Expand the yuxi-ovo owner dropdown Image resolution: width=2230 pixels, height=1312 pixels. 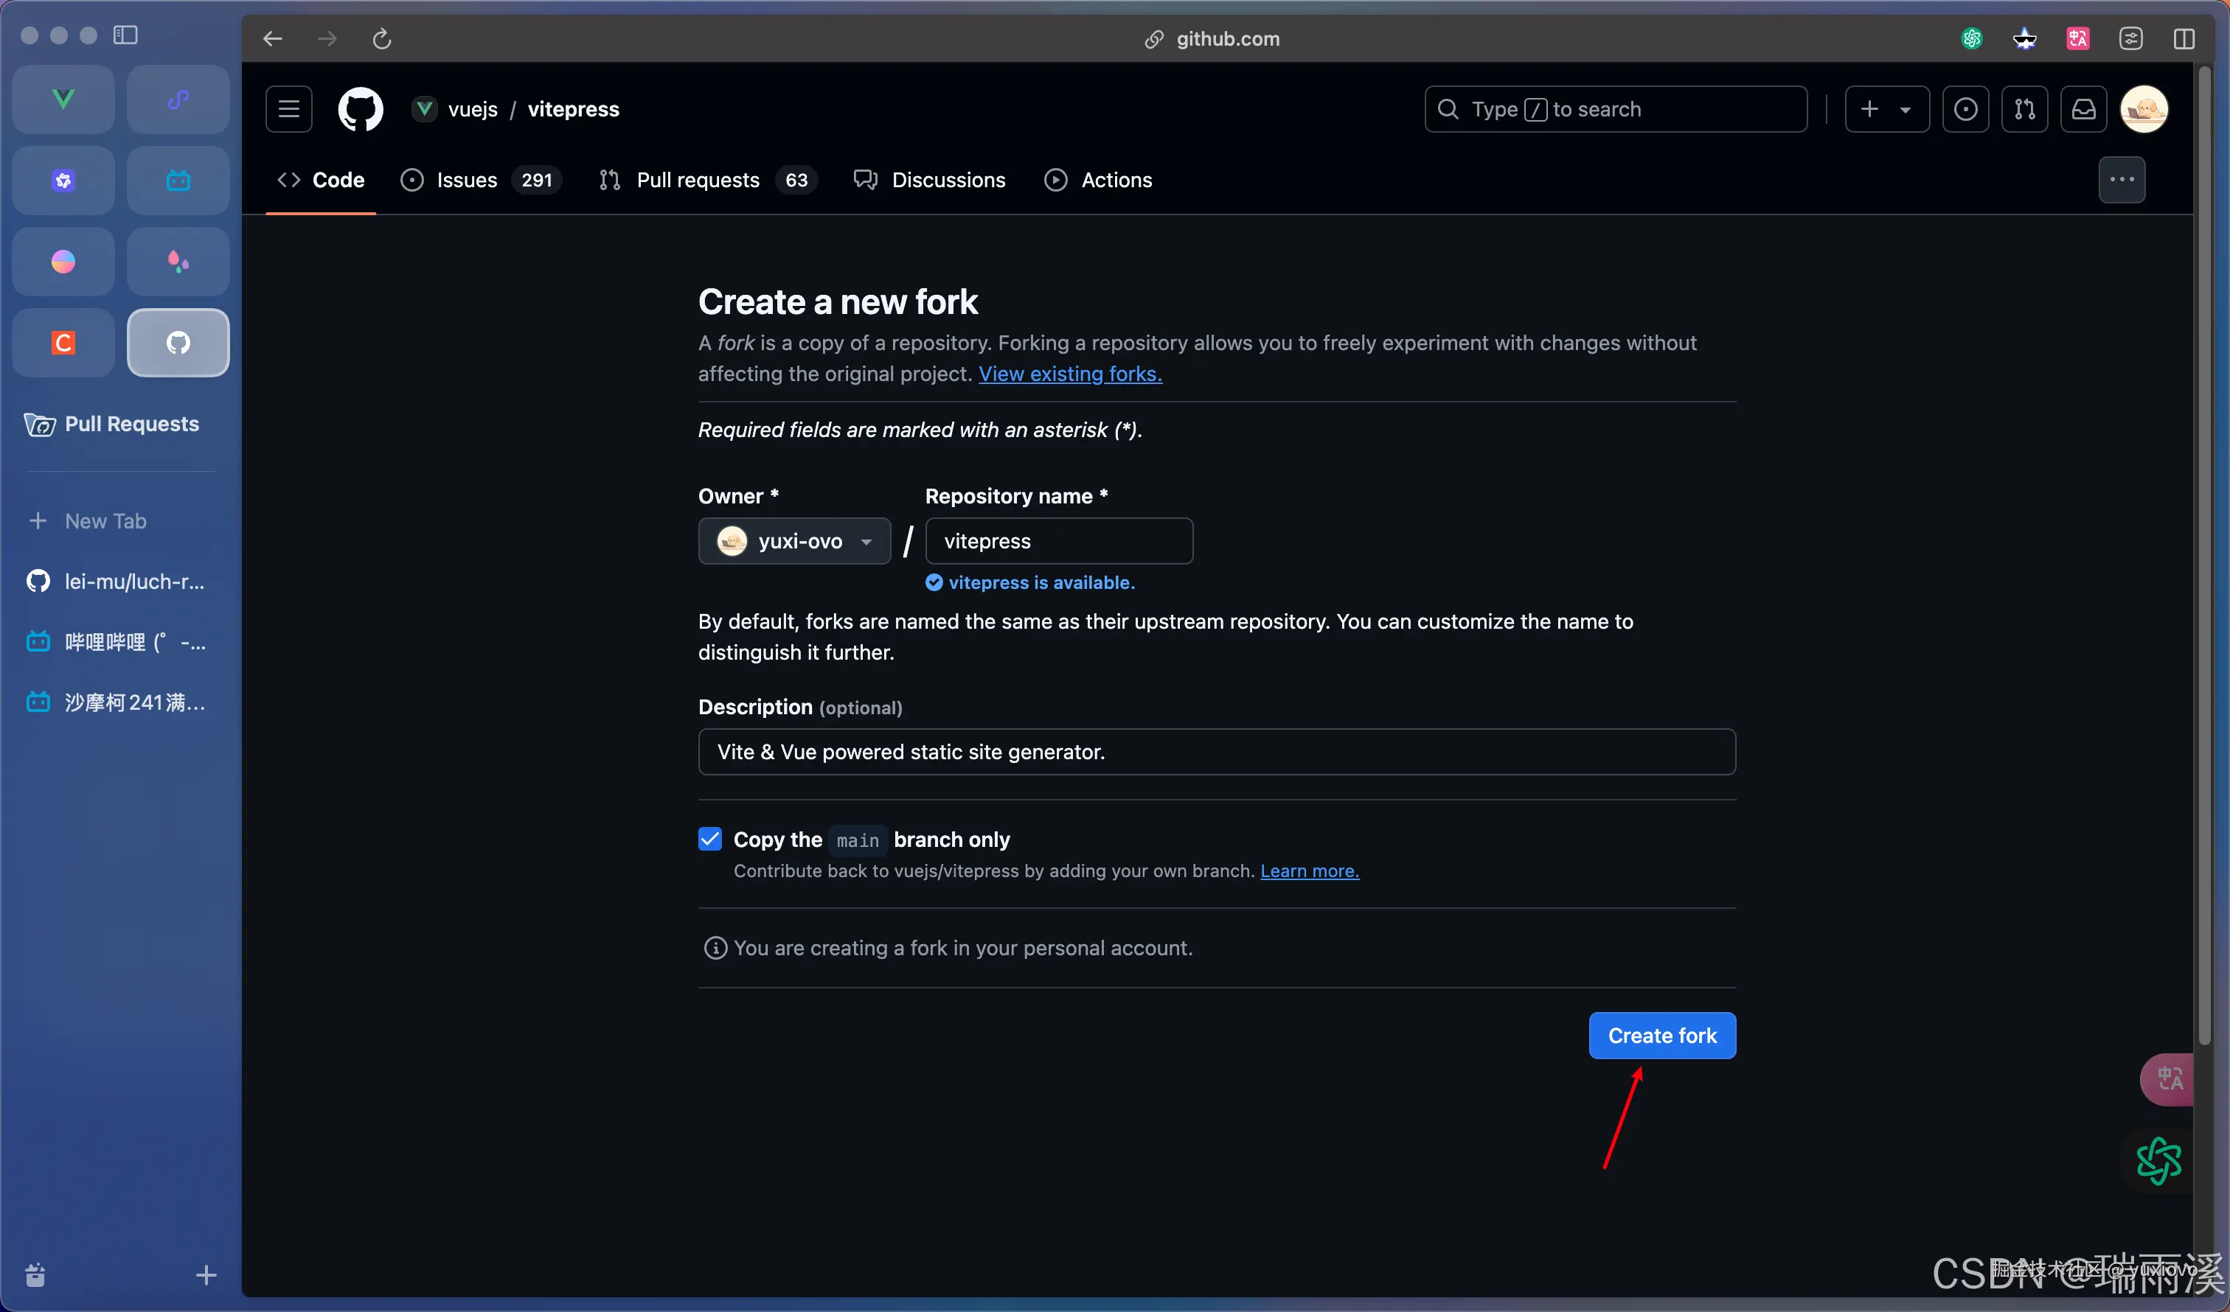[x=793, y=540]
